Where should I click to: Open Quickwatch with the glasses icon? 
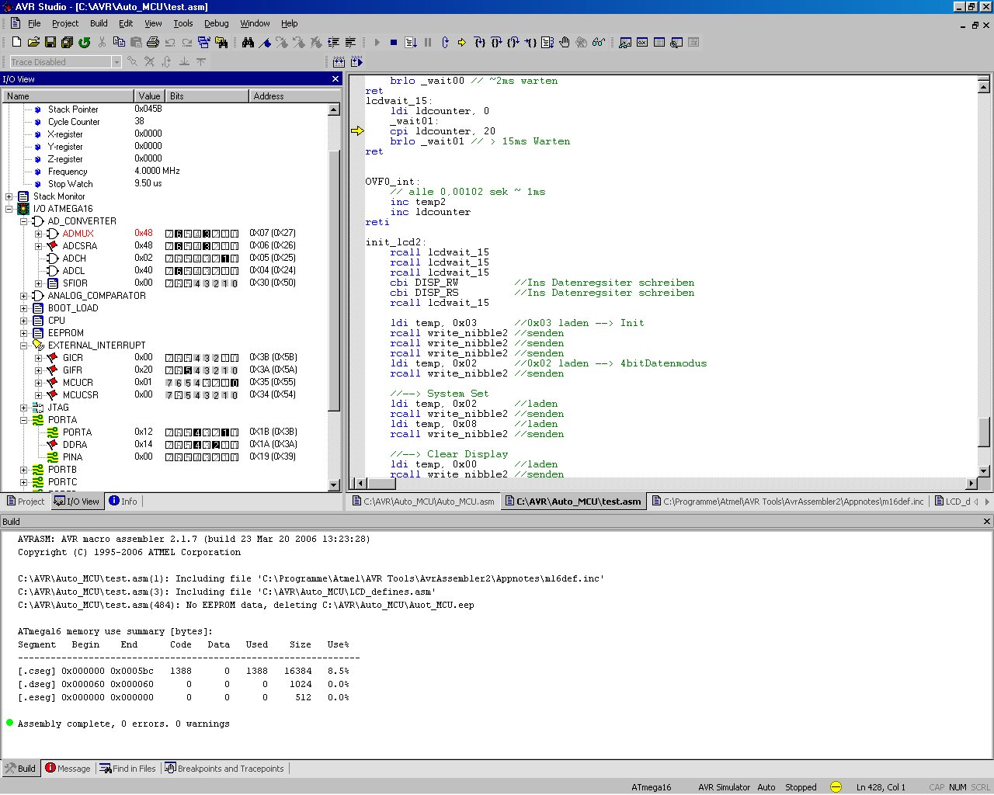click(x=598, y=42)
